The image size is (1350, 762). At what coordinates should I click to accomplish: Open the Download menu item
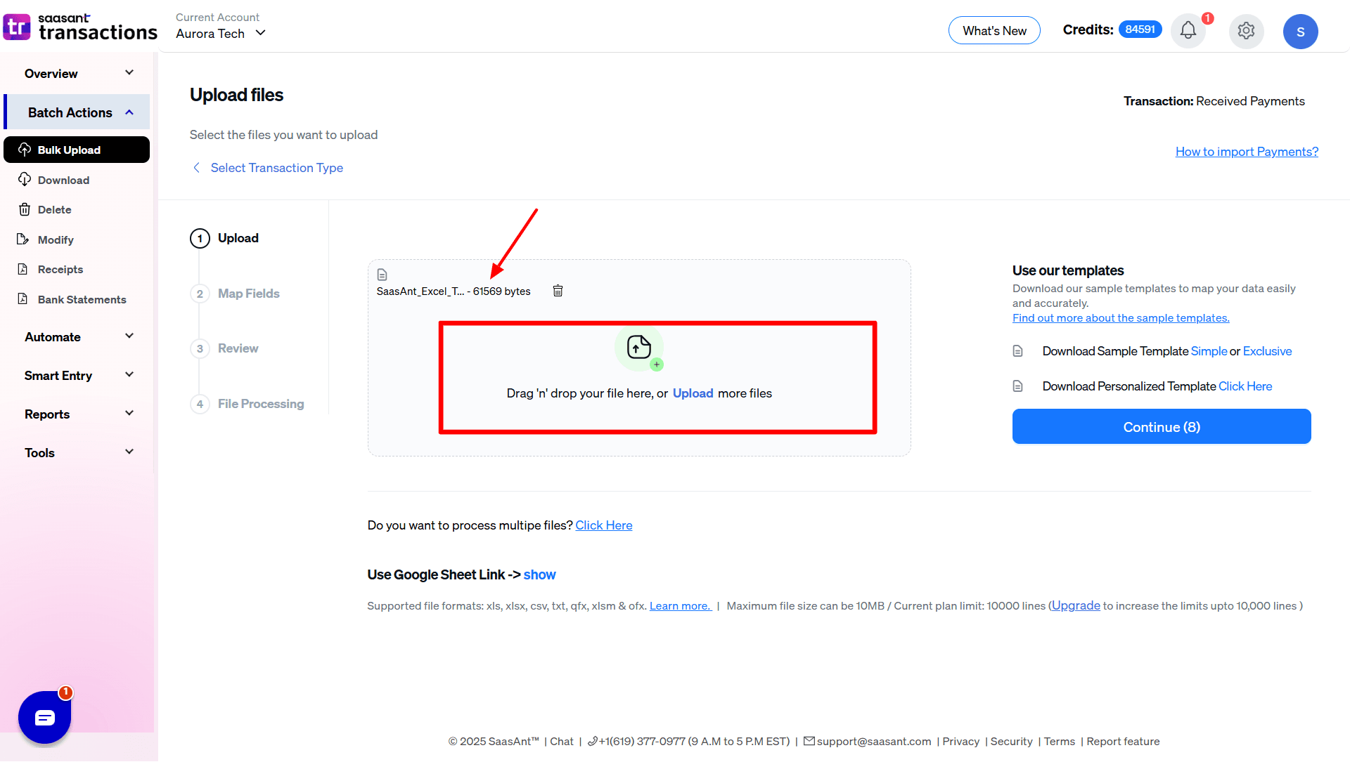pyautogui.click(x=63, y=180)
